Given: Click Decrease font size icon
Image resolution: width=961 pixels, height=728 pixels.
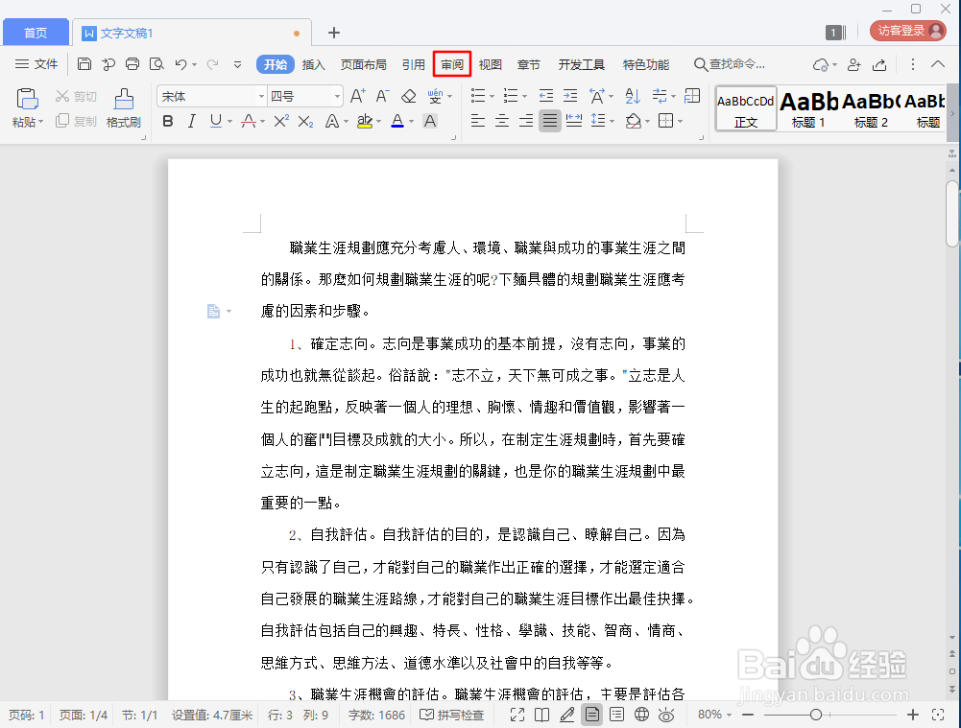Looking at the screenshot, I should click(382, 96).
